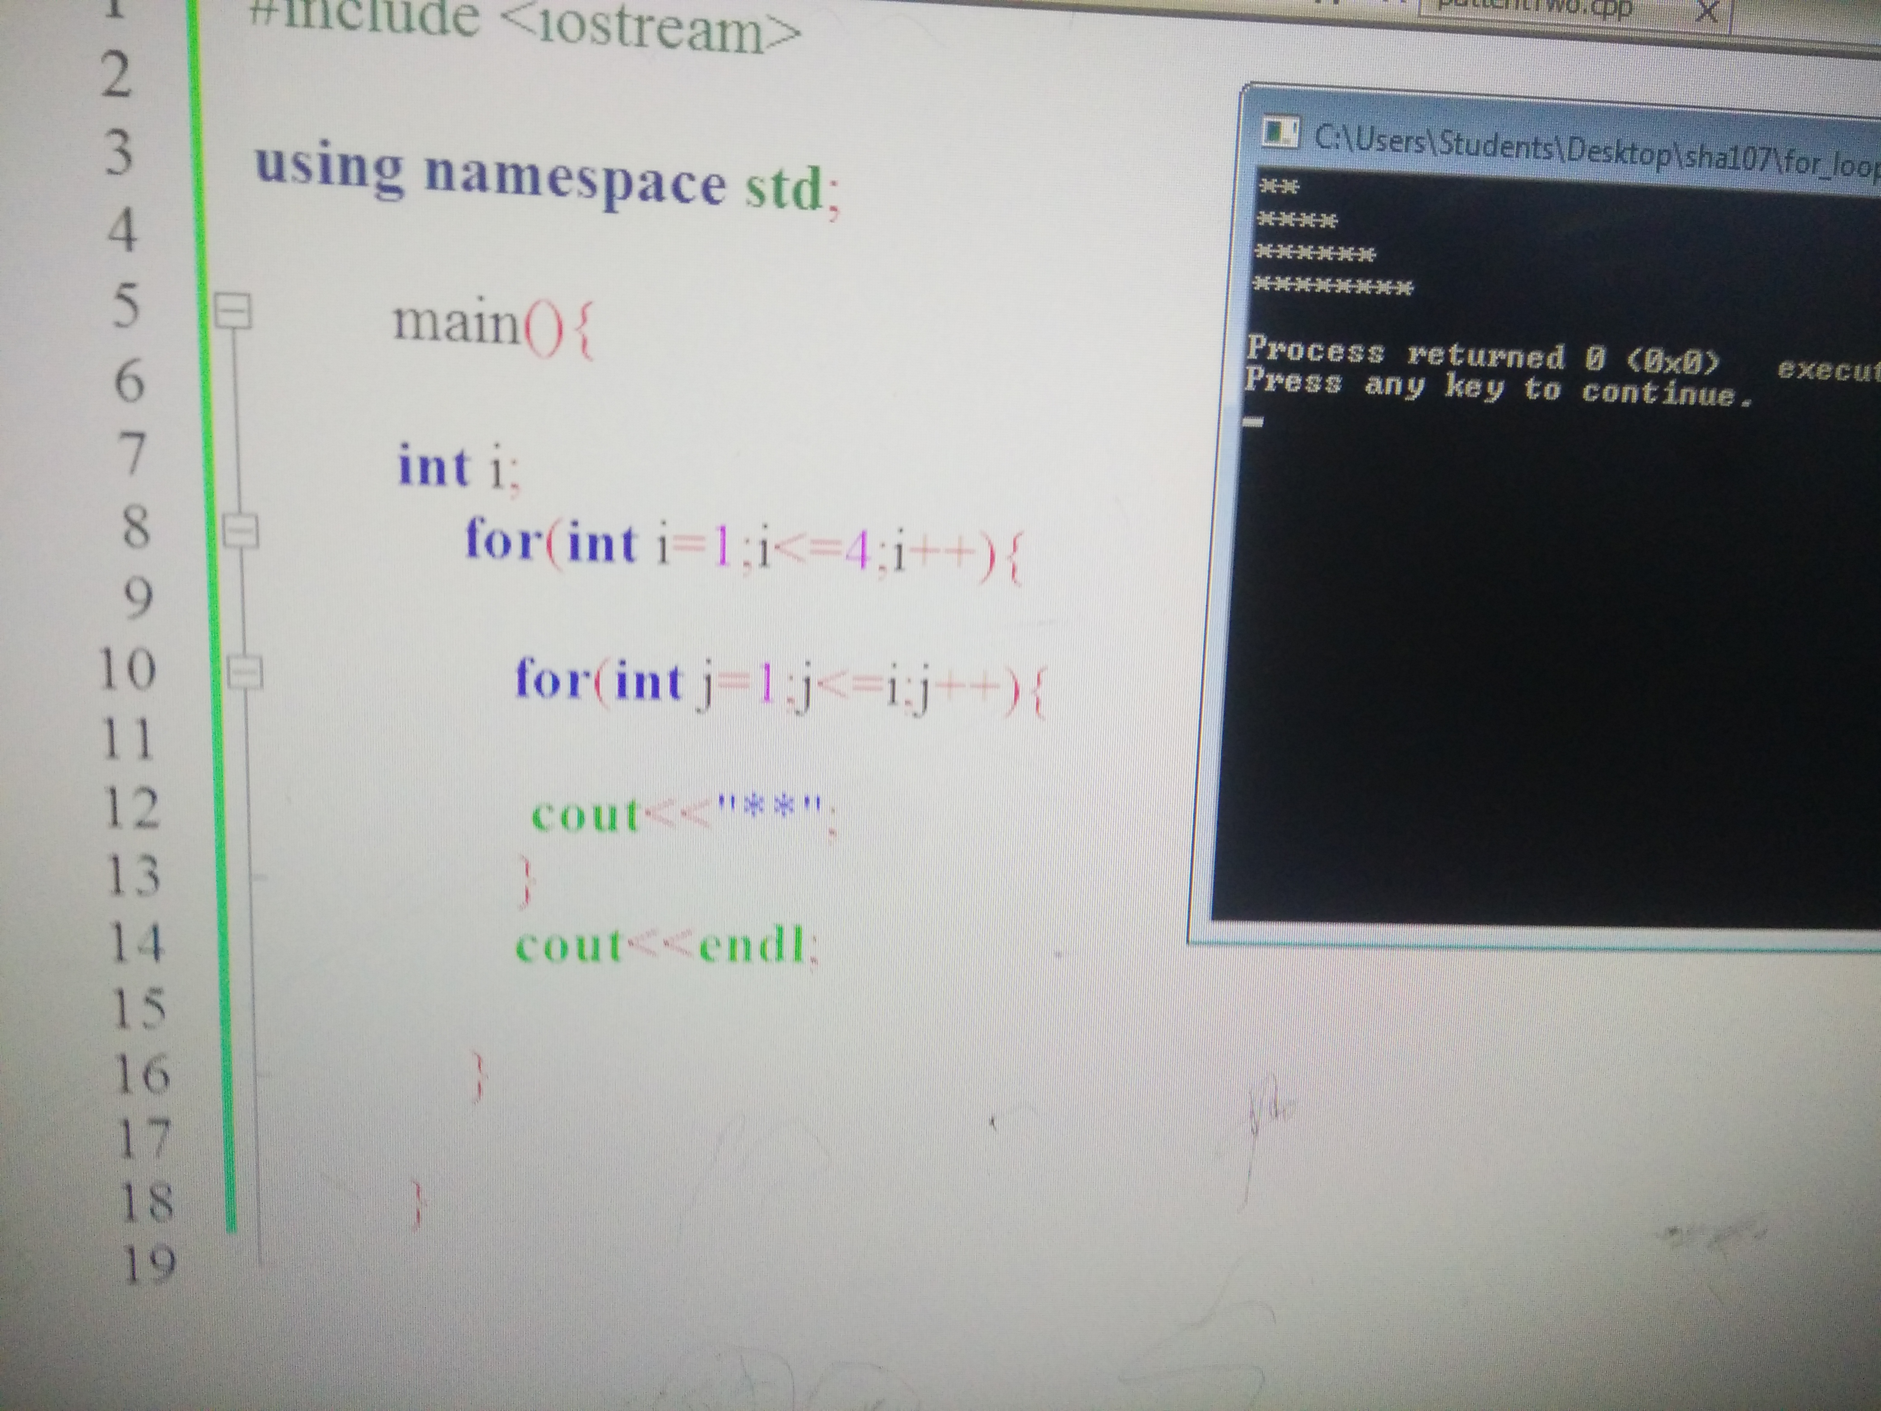1881x1411 pixels.
Task: Collapse the outer for-loop fold marker
Action: (241, 531)
